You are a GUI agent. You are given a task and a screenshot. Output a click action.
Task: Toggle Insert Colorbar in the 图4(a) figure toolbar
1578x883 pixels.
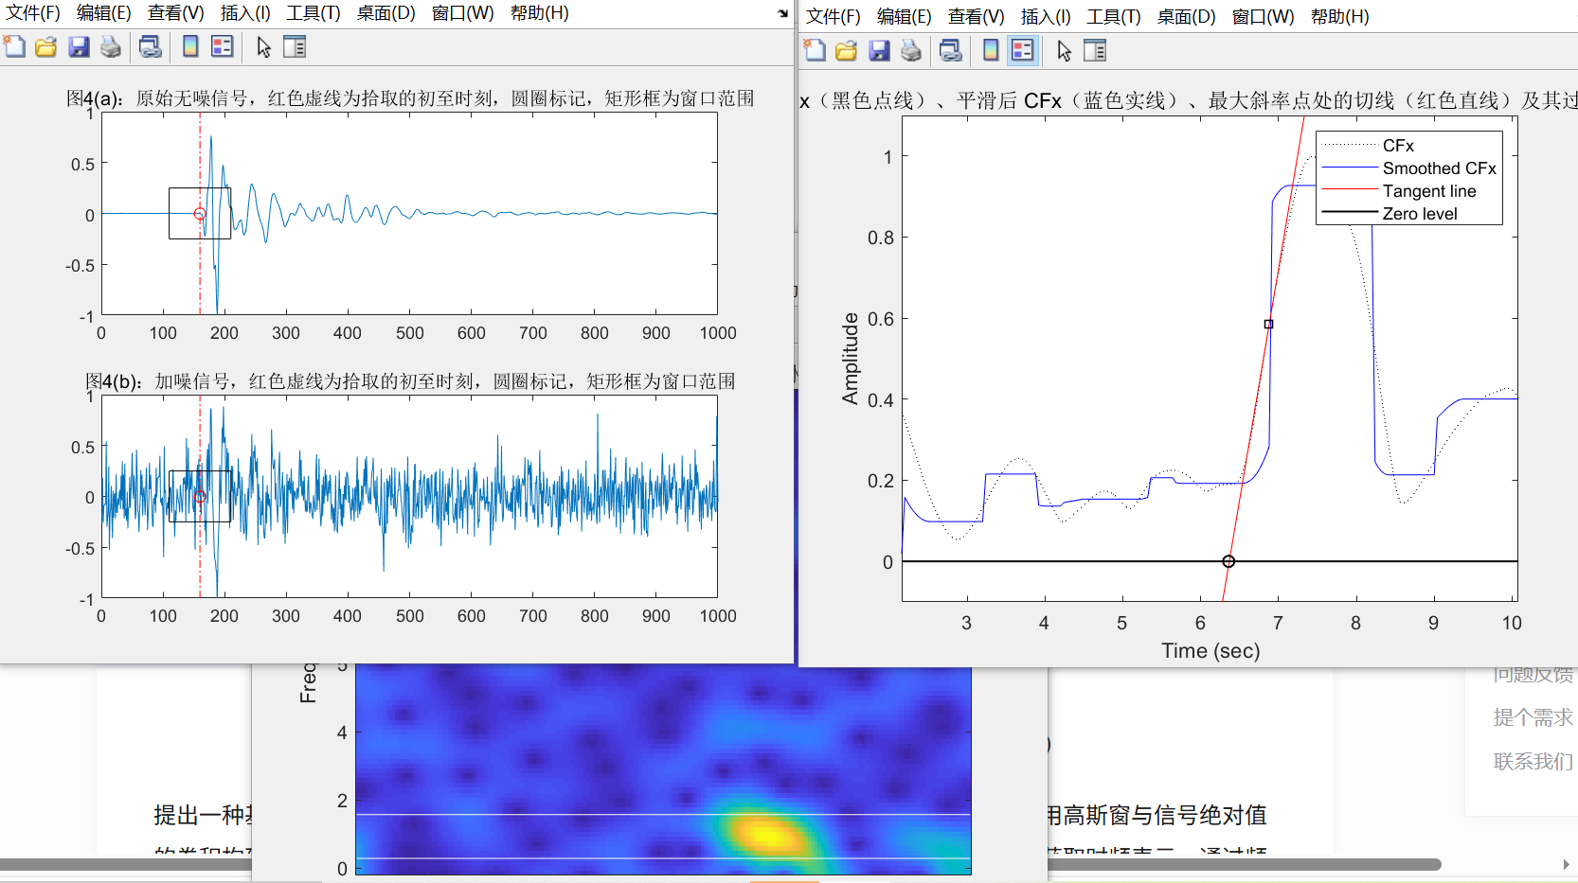click(190, 46)
